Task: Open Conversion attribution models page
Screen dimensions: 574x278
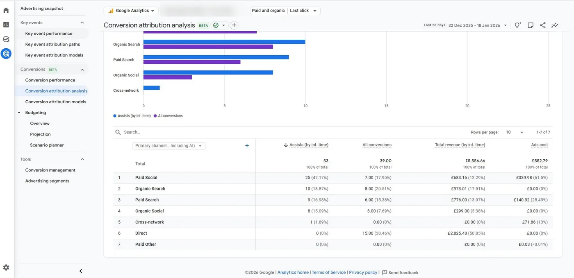Action: [x=56, y=102]
